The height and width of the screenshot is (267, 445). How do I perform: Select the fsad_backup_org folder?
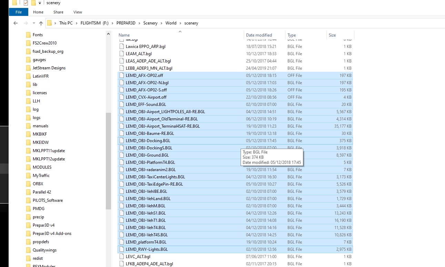(x=48, y=51)
